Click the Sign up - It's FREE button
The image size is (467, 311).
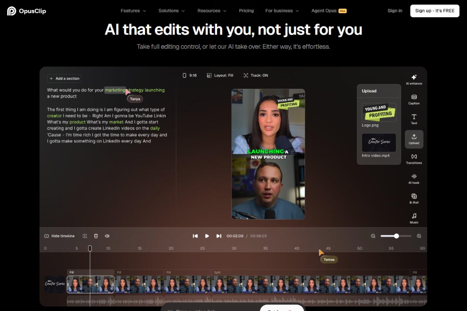coord(435,10)
